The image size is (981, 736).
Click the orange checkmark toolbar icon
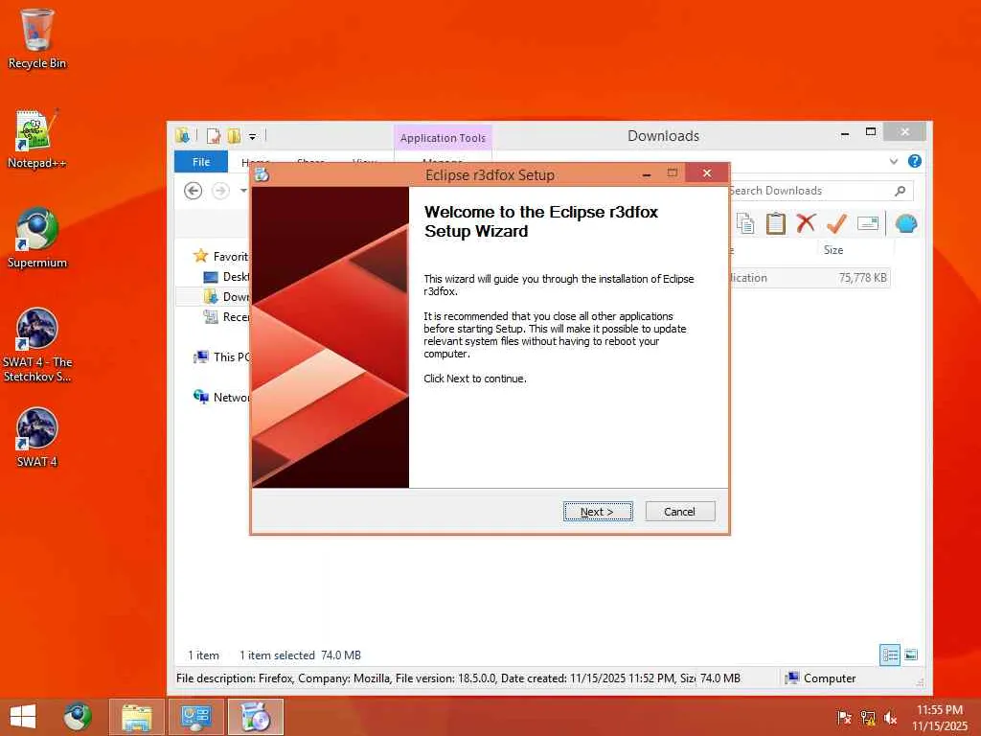click(x=836, y=223)
